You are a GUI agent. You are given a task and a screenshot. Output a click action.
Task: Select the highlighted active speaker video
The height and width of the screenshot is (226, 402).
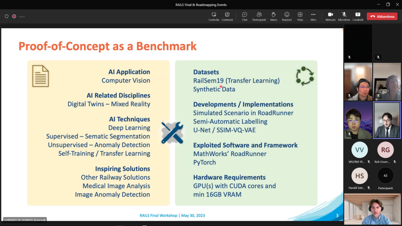tap(387, 120)
